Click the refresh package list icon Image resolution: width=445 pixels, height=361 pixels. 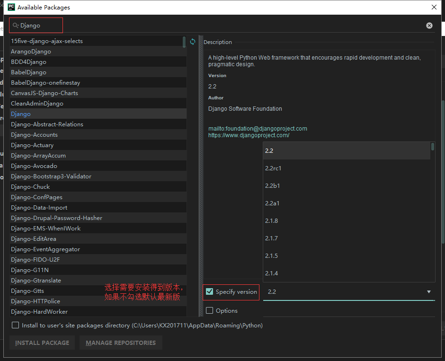193,42
